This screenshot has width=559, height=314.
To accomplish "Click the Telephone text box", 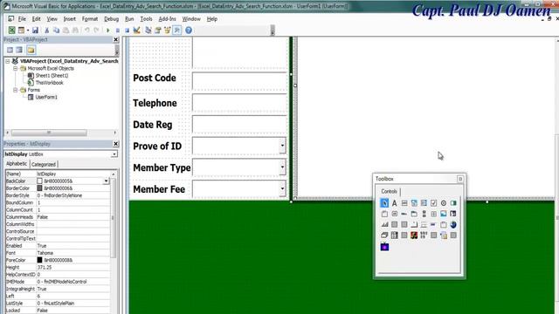I will point(239,103).
